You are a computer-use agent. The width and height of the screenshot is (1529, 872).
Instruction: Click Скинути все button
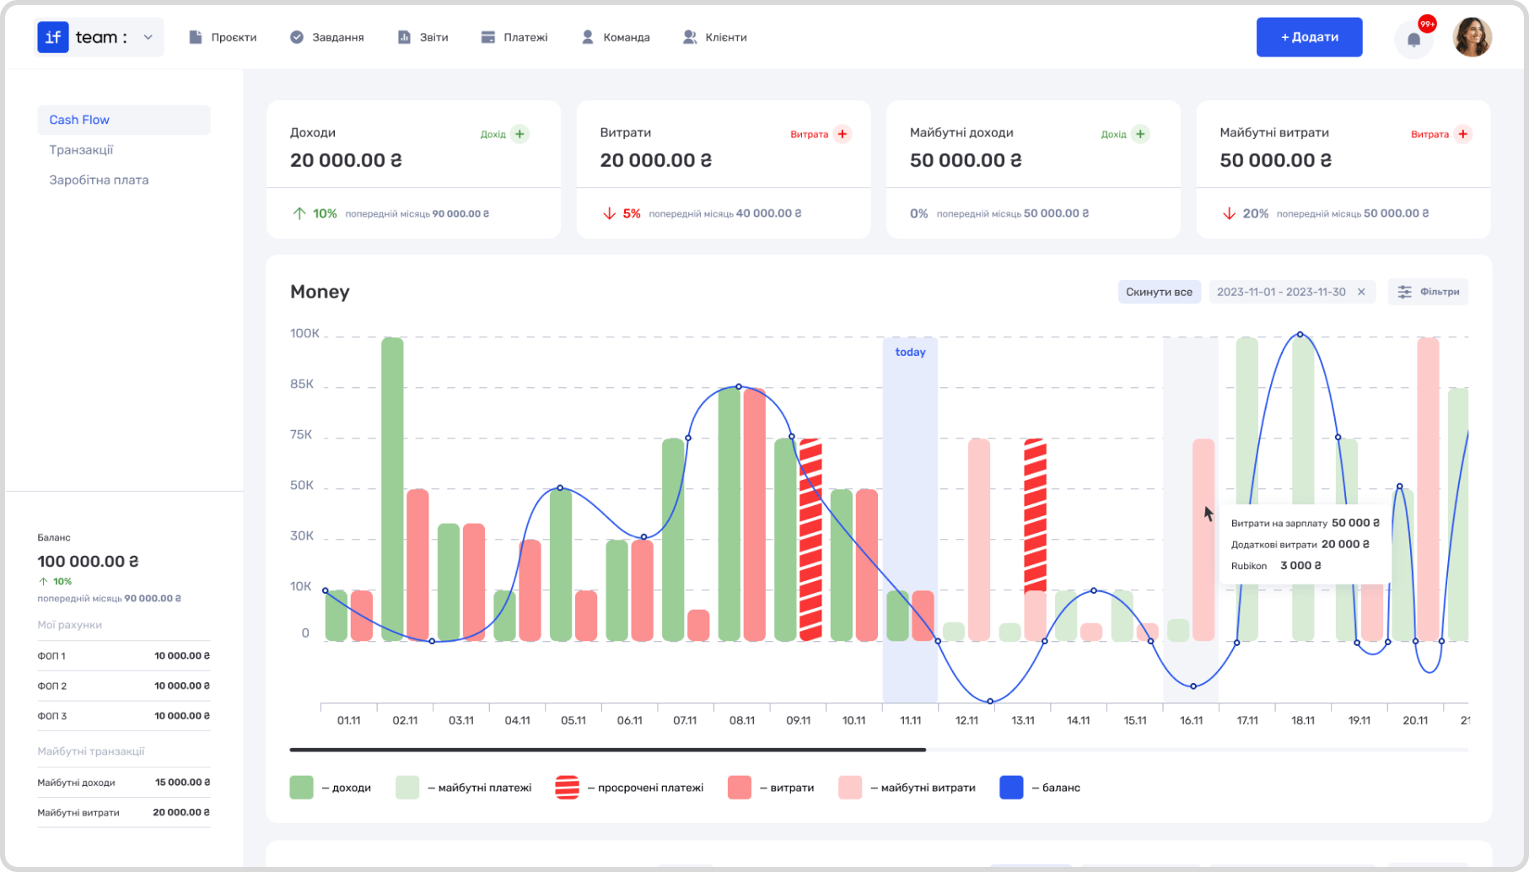[1159, 292]
